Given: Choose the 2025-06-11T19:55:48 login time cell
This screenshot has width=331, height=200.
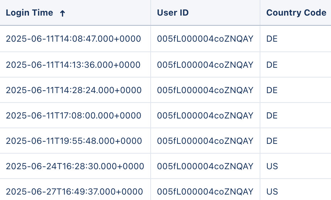Looking at the screenshot, I should coord(74,141).
